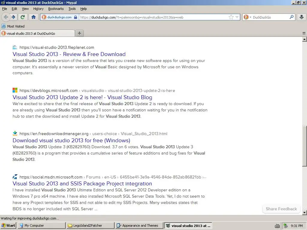Image resolution: width=307 pixels, height=230 pixels.
Task: Switch to Appearance and Themes taskbar window
Action: tap(139, 226)
